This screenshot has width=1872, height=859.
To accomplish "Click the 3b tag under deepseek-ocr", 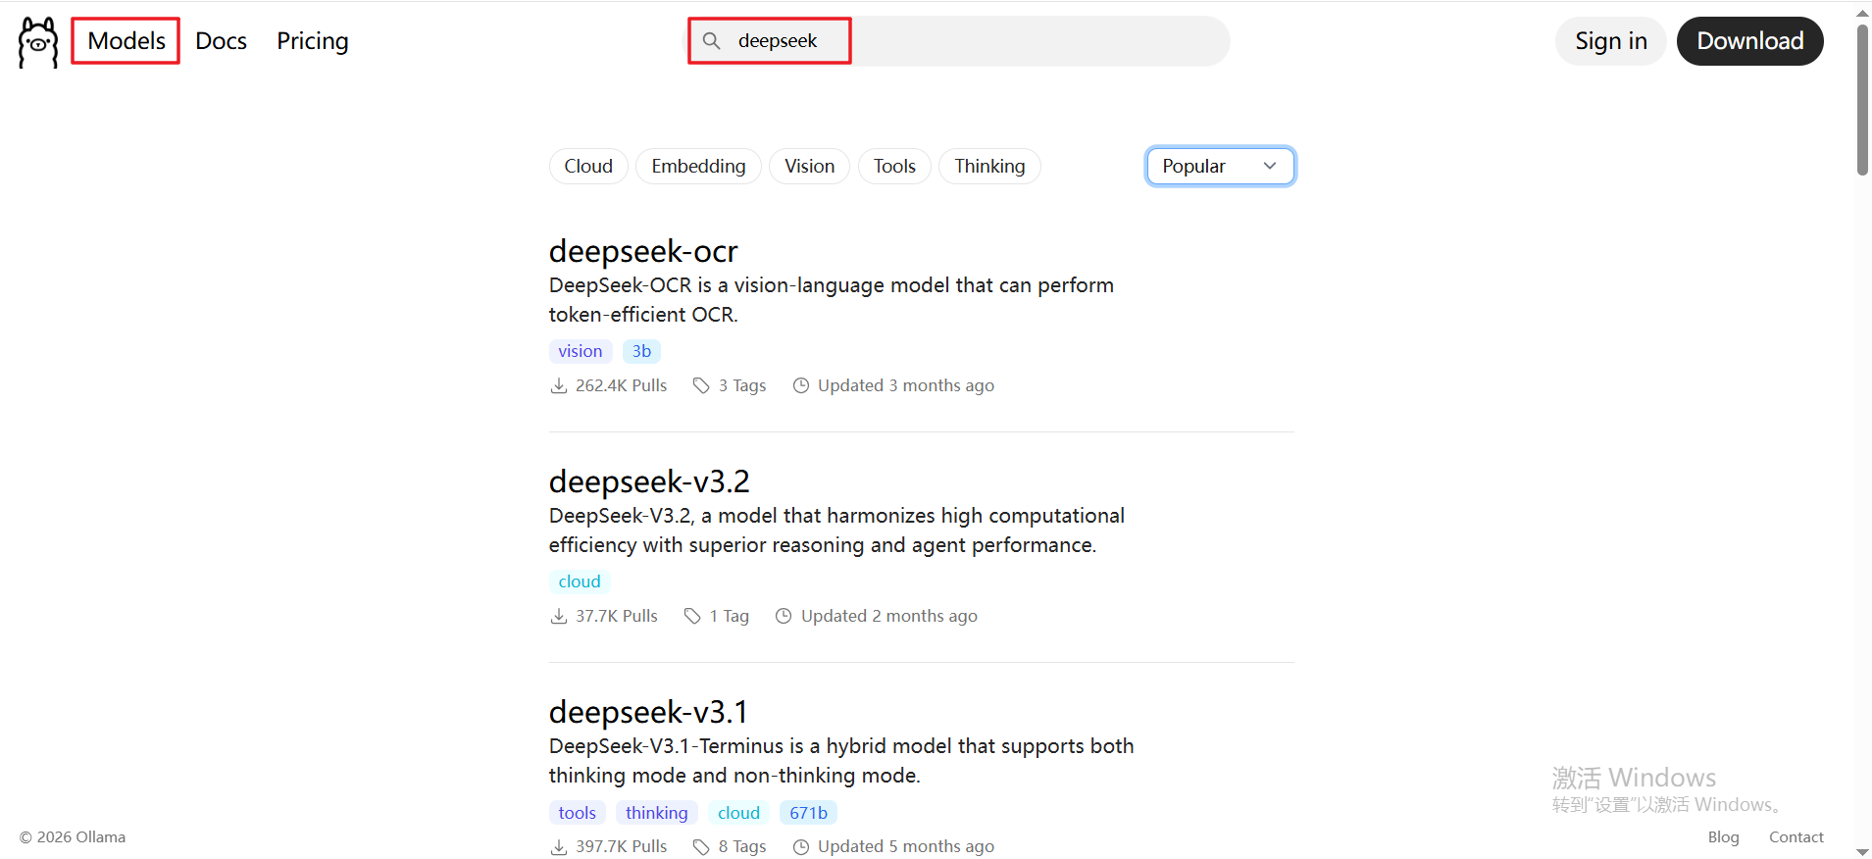I will point(641,351).
